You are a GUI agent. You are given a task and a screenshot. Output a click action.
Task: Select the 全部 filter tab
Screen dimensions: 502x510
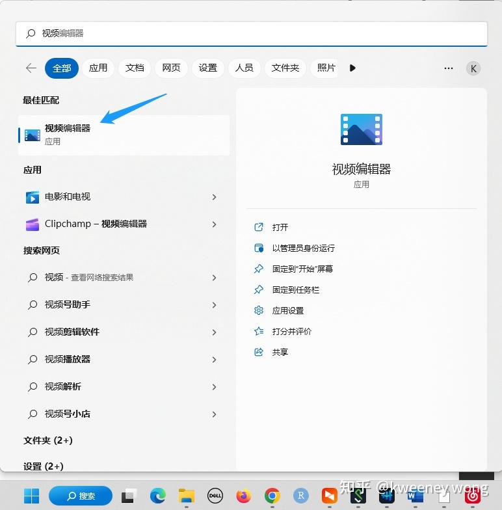click(61, 68)
